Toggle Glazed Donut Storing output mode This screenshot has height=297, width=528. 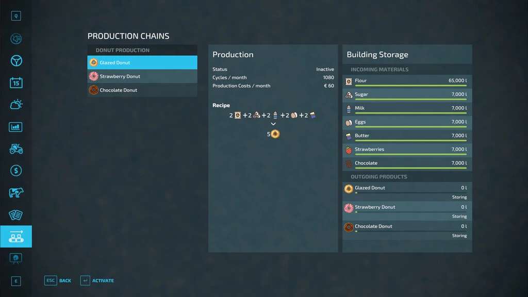click(459, 197)
